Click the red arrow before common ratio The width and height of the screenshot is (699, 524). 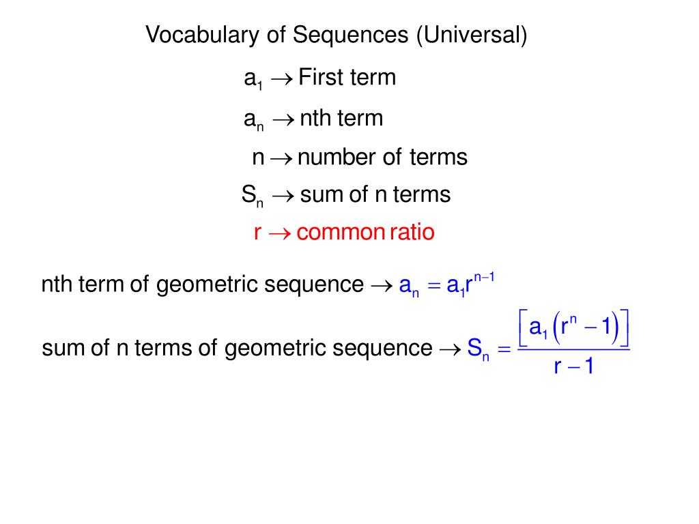pyautogui.click(x=279, y=233)
